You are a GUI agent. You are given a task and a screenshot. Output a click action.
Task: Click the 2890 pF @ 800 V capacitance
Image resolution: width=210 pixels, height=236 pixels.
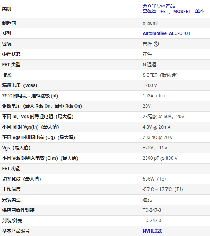pyautogui.click(x=160, y=158)
